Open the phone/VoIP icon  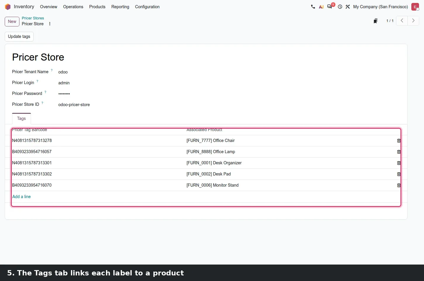[x=313, y=7]
